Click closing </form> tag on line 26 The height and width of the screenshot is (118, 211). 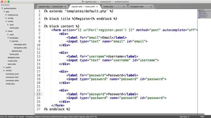pyautogui.click(x=58, y=106)
